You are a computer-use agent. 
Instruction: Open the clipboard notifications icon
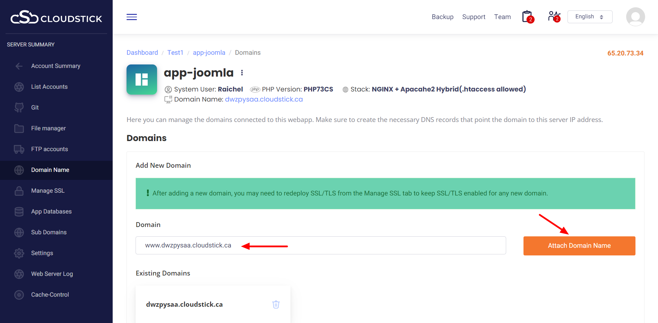pyautogui.click(x=527, y=17)
